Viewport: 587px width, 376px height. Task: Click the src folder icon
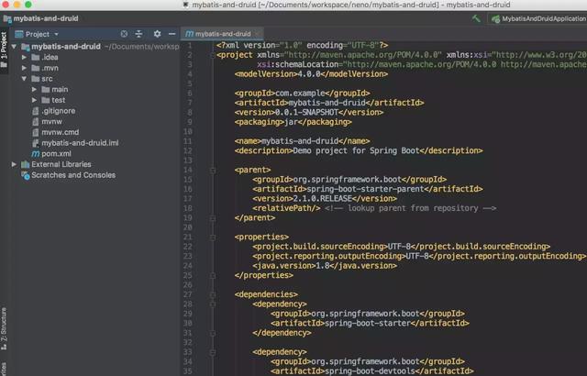[36, 79]
